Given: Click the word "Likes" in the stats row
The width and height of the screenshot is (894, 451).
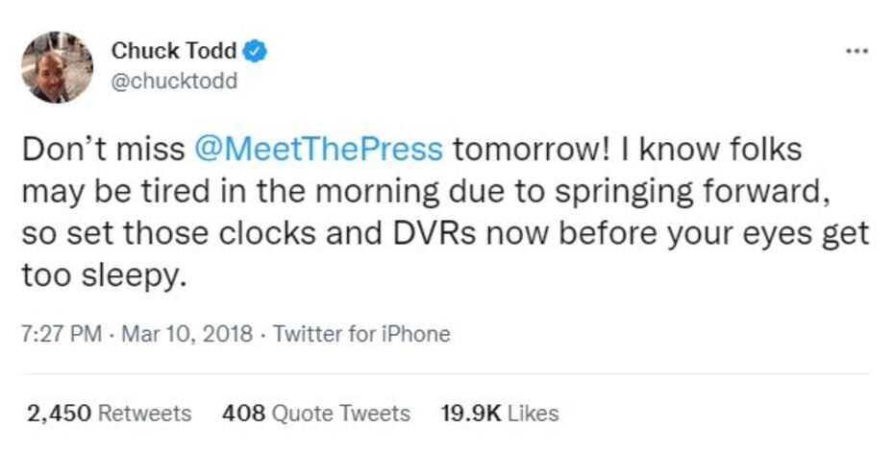Looking at the screenshot, I should click(533, 414).
